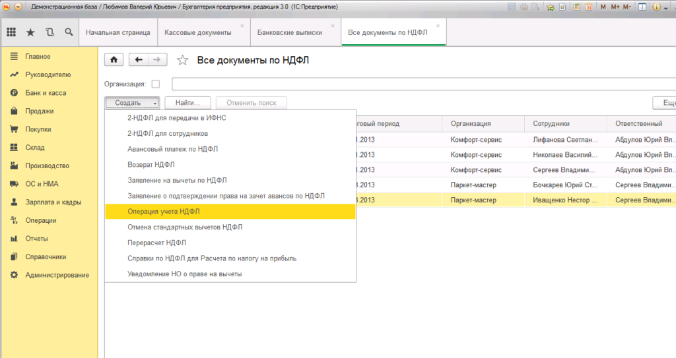Switch to the Банковские выписки tab

[287, 32]
